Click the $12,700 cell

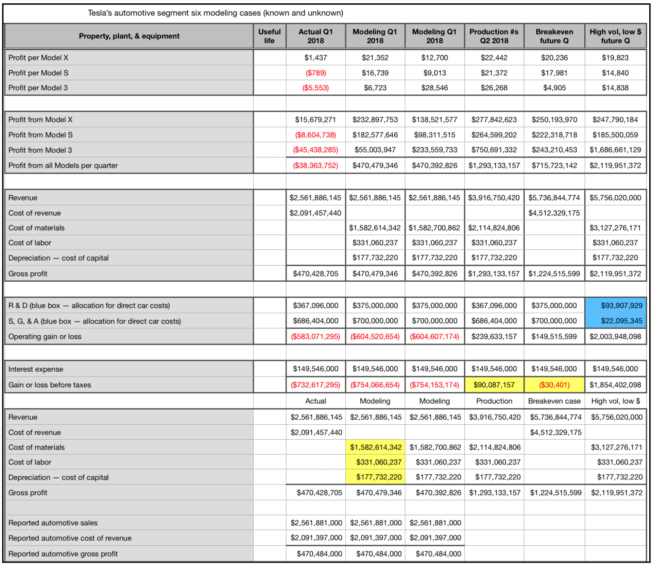pyautogui.click(x=435, y=58)
